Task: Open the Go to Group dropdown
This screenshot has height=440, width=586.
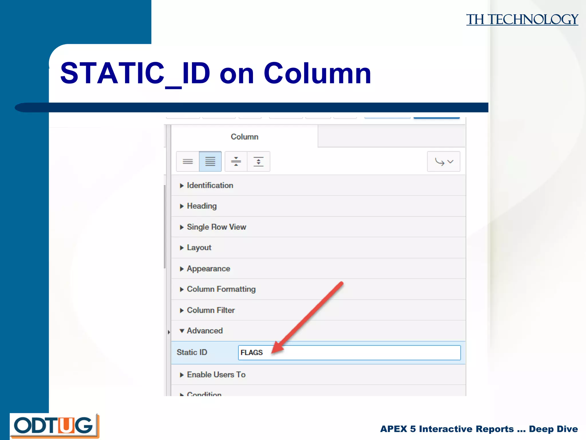Action: [x=444, y=162]
